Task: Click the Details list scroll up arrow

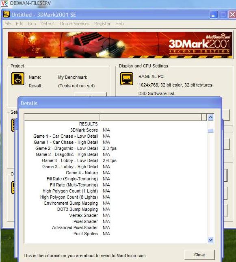Action: (210, 117)
